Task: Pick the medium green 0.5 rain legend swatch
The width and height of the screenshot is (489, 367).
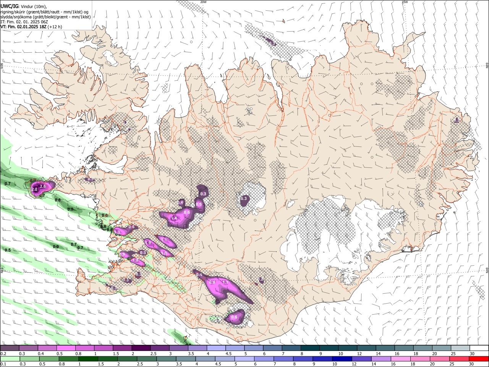Action: tap(49, 359)
